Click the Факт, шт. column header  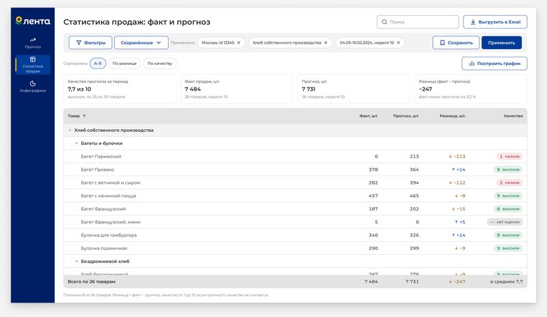click(x=369, y=115)
